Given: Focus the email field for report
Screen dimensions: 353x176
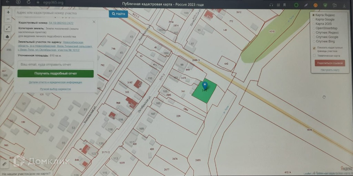Looking at the screenshot, I should click(x=56, y=65).
